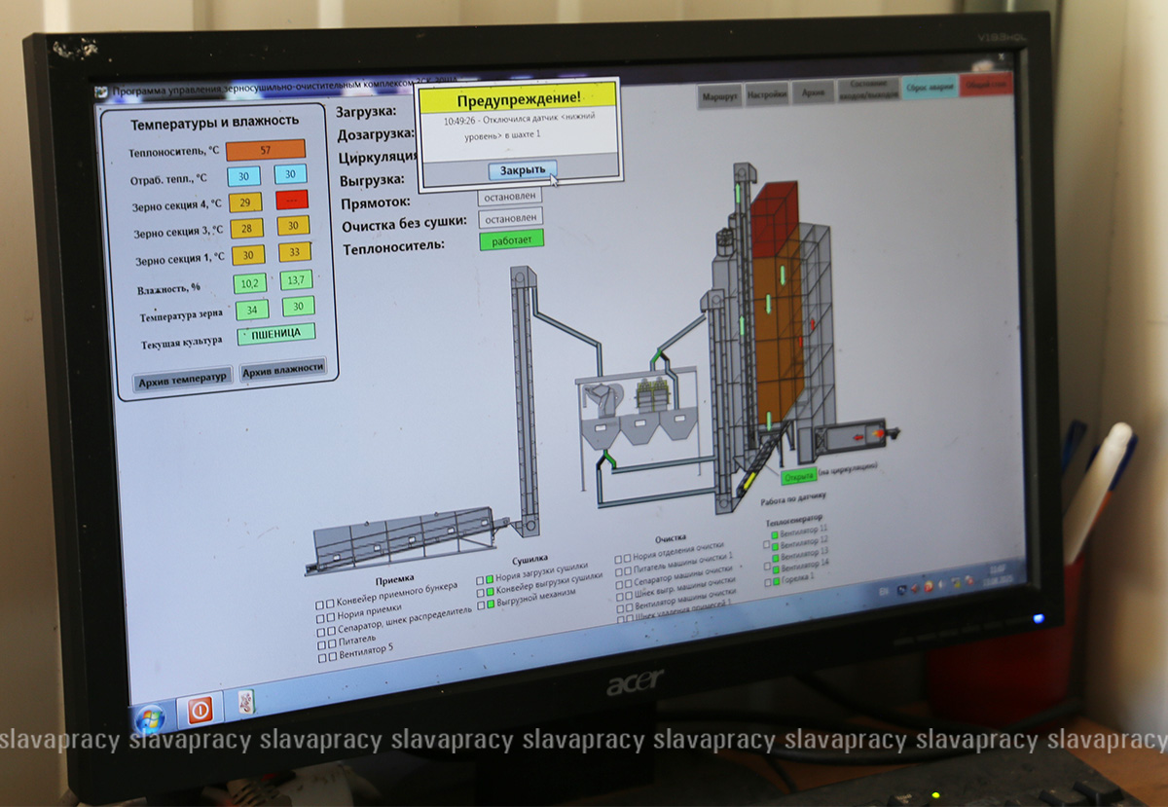Click the Температура зерна value 34
Viewport: 1168px width, 807px height.
click(251, 311)
